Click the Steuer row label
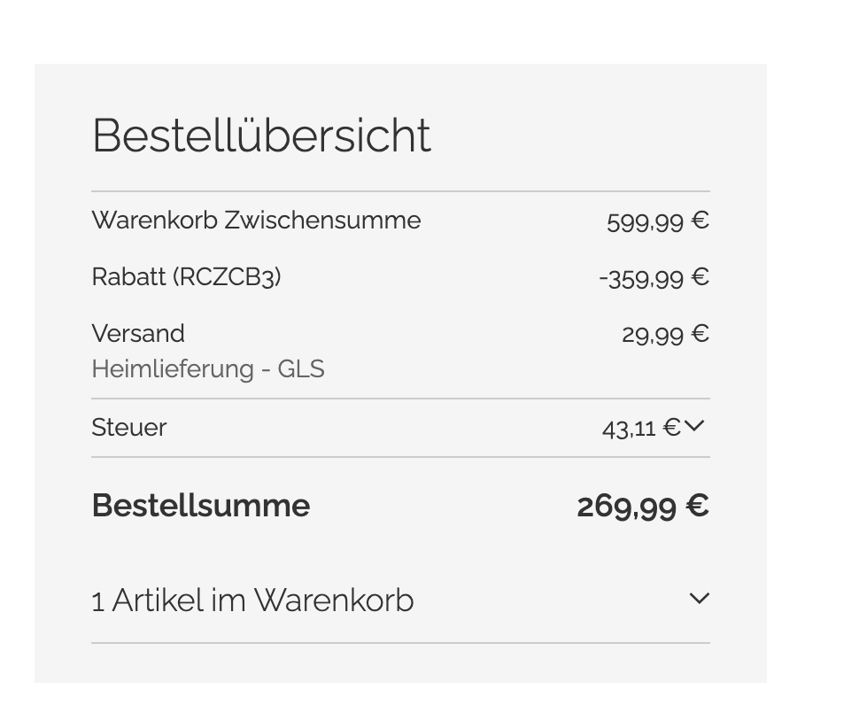The height and width of the screenshot is (705, 859). click(x=129, y=428)
